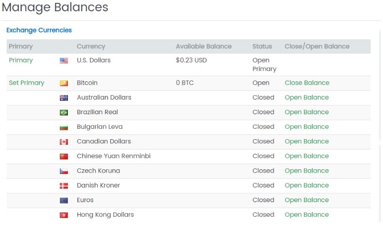Click the Bulgarian flag icon
Screen dimensions: 383x228
click(x=64, y=127)
